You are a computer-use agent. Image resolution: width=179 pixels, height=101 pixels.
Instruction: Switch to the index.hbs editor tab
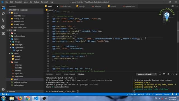click(67, 6)
